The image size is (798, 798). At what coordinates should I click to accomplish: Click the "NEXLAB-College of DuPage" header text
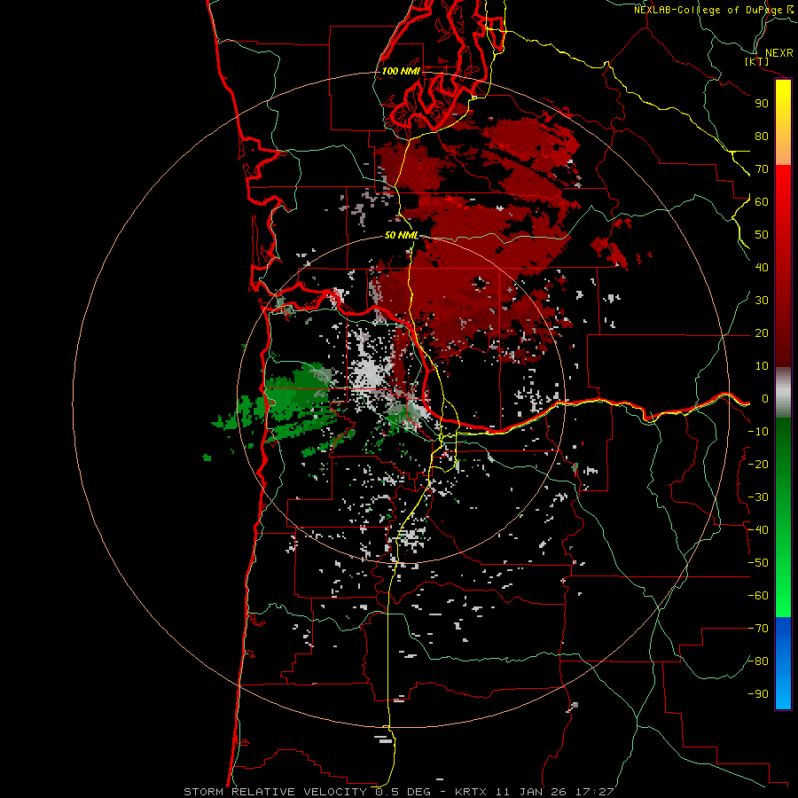[708, 10]
